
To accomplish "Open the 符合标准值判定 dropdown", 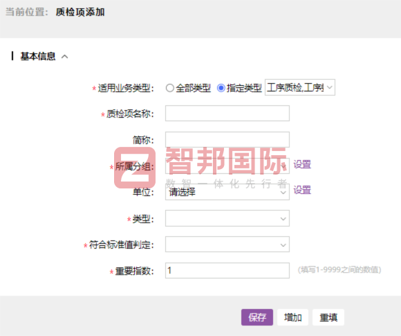I will (227, 245).
